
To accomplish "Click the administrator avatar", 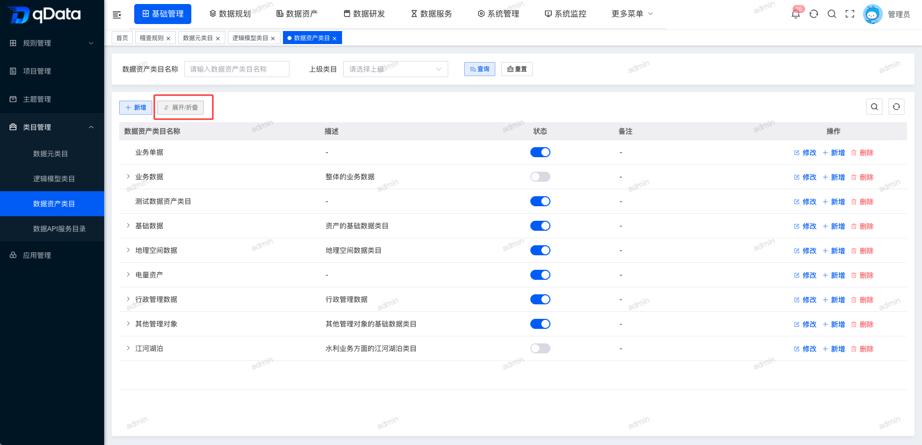I will click(x=872, y=14).
